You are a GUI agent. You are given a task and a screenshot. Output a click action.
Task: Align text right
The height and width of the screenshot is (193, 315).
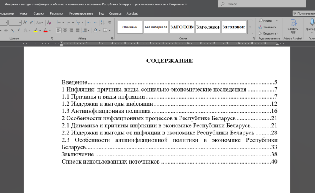coord(71,30)
